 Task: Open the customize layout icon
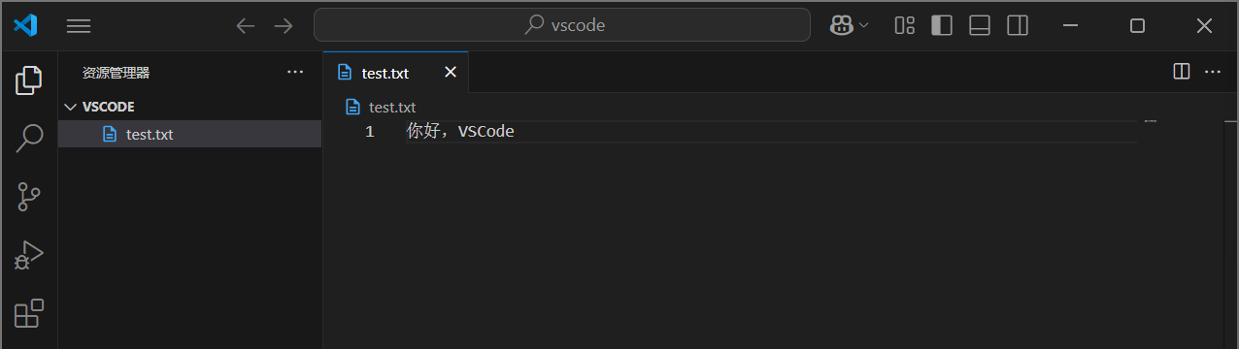905,25
